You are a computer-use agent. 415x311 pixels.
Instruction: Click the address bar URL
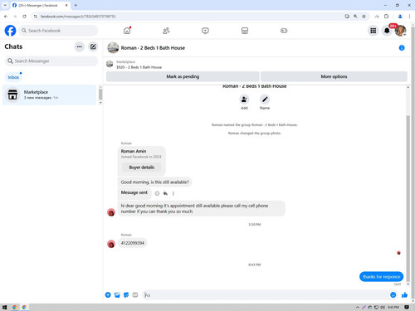pos(78,17)
